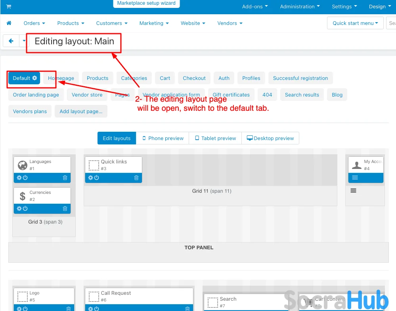
Task: Click the back arrow button
Action: (x=11, y=41)
